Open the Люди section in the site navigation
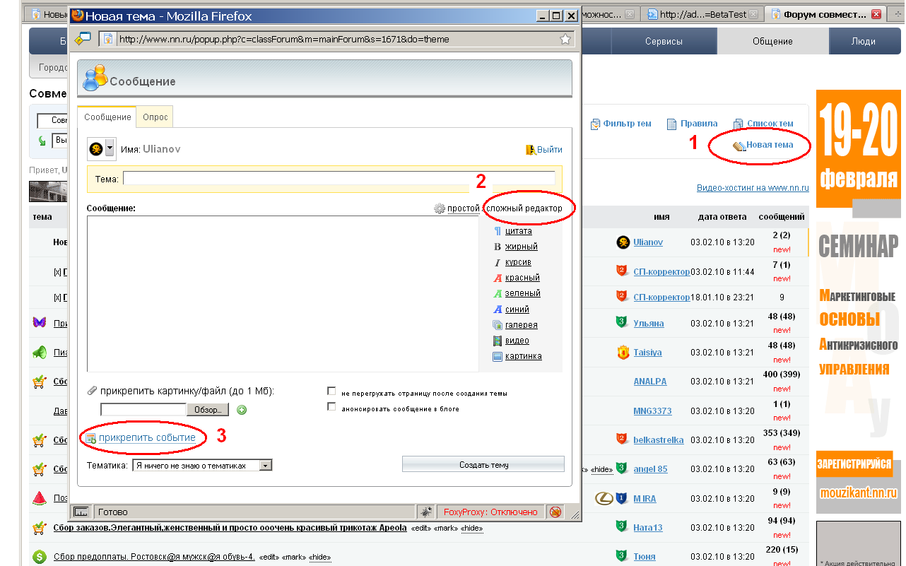 coord(864,41)
